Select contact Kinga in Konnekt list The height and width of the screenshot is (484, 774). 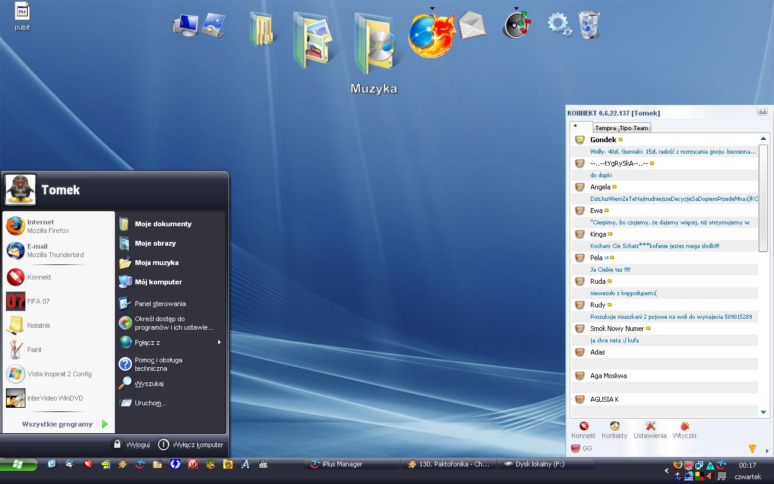coord(665,234)
